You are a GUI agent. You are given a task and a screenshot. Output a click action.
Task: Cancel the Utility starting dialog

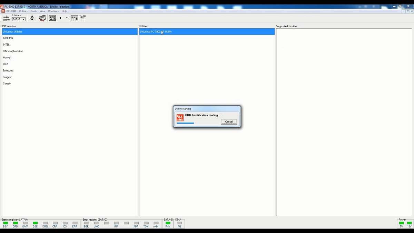pyautogui.click(x=229, y=122)
